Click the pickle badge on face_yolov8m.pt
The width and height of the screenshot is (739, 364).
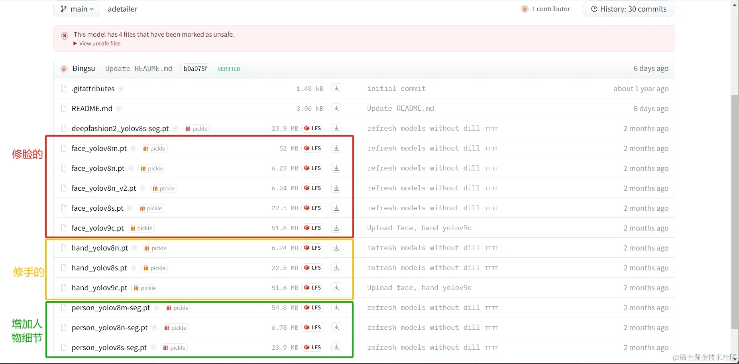coord(154,149)
